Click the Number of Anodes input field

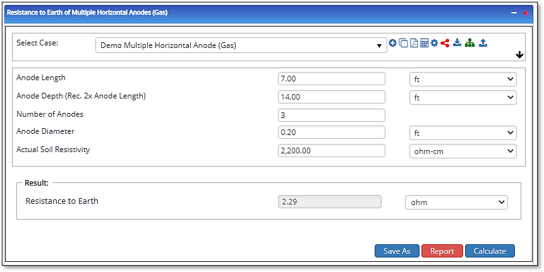(331, 115)
